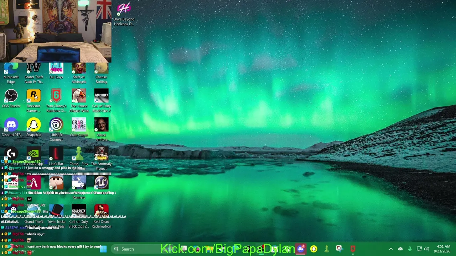Select the Drive Beyond Horizons desktop icon

click(124, 14)
